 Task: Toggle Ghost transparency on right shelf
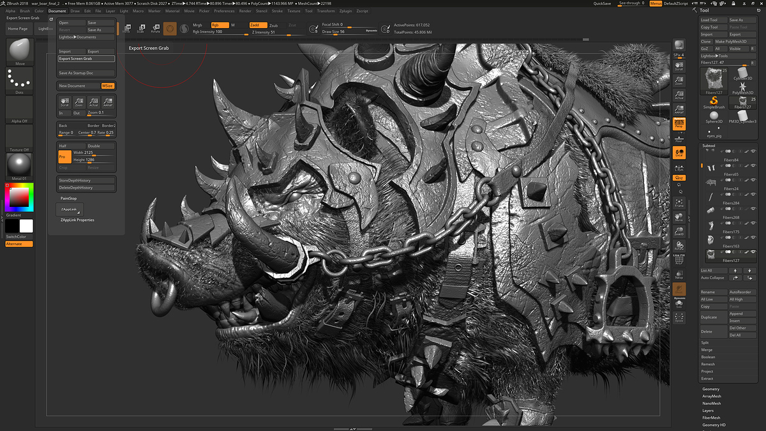(x=679, y=289)
